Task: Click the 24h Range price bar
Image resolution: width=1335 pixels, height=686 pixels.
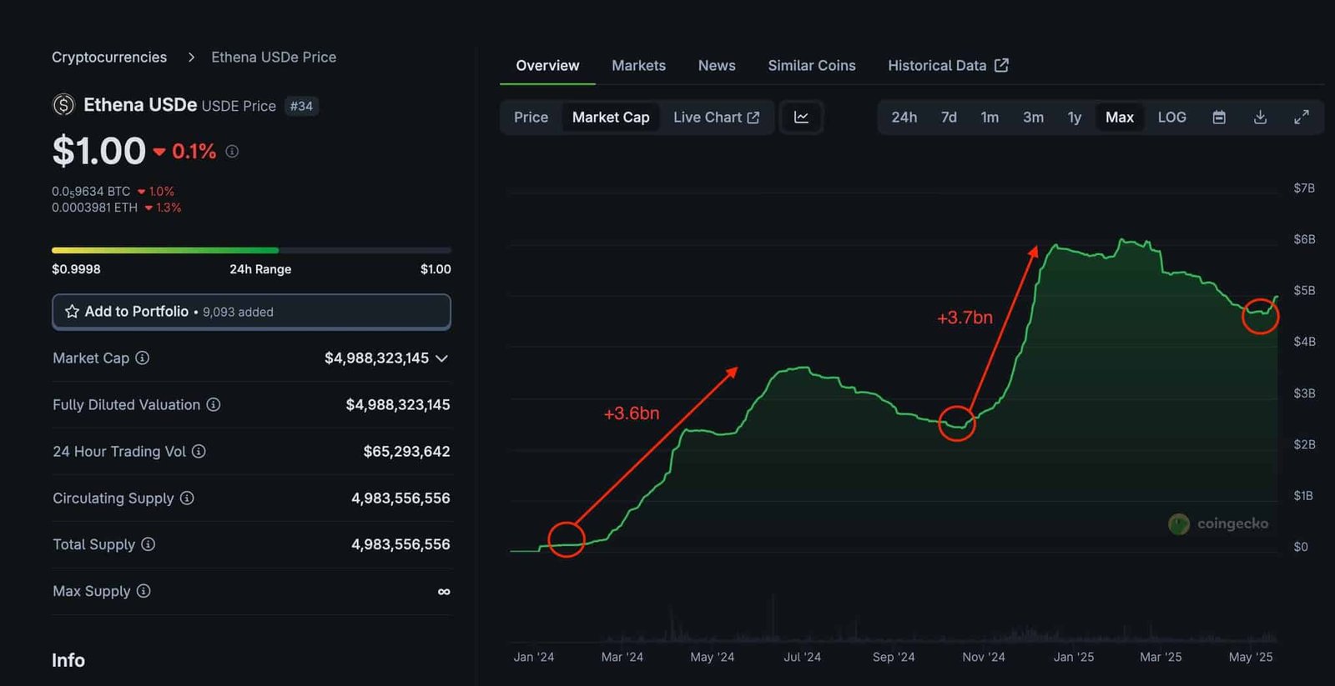Action: point(251,250)
